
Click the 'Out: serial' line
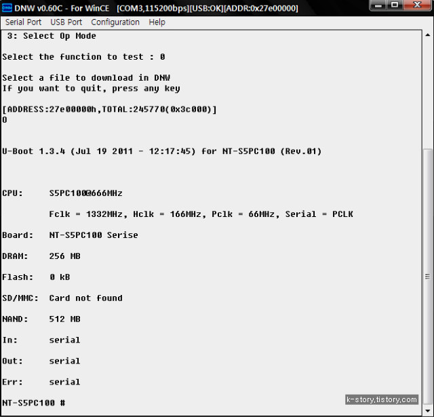tap(41, 361)
